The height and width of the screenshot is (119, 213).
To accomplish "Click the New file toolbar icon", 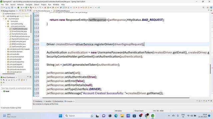I will pos(2,8).
